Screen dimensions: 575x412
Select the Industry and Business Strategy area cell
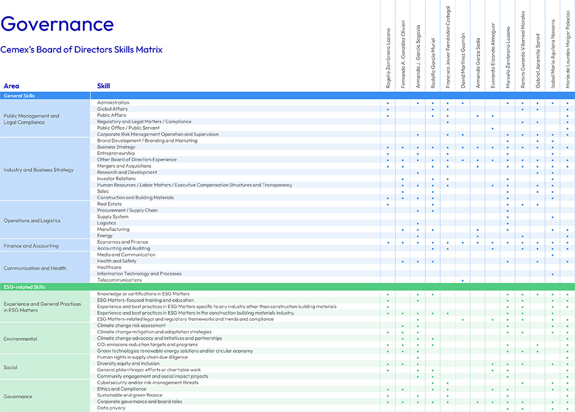click(39, 170)
